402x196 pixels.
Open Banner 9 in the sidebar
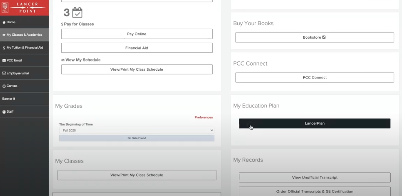[x=24, y=99]
